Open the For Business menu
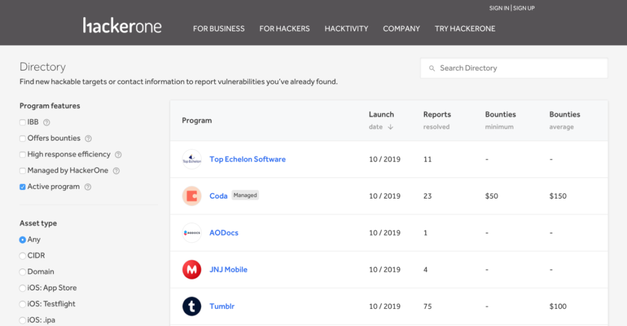627x326 pixels. coord(219,29)
